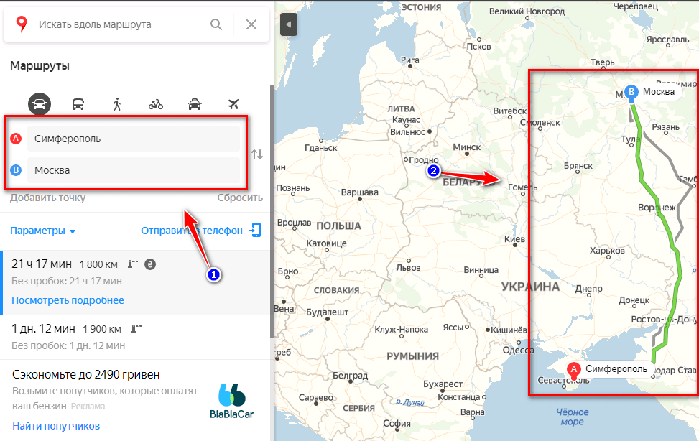Click the send-to-phone icon
The height and width of the screenshot is (441, 699).
tap(255, 230)
